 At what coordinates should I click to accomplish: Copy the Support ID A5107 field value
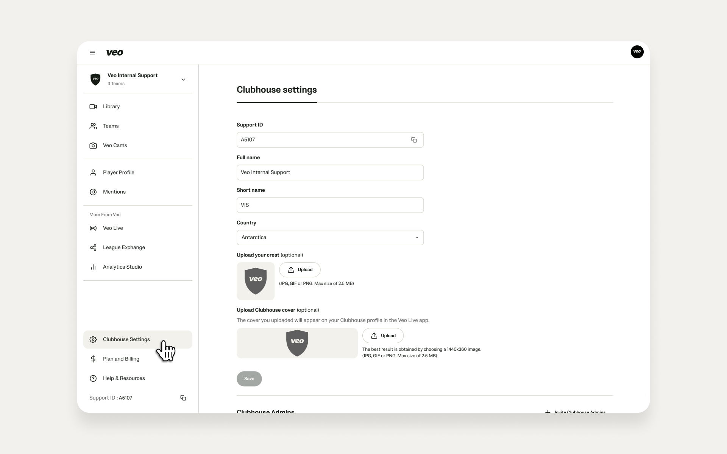[414, 140]
